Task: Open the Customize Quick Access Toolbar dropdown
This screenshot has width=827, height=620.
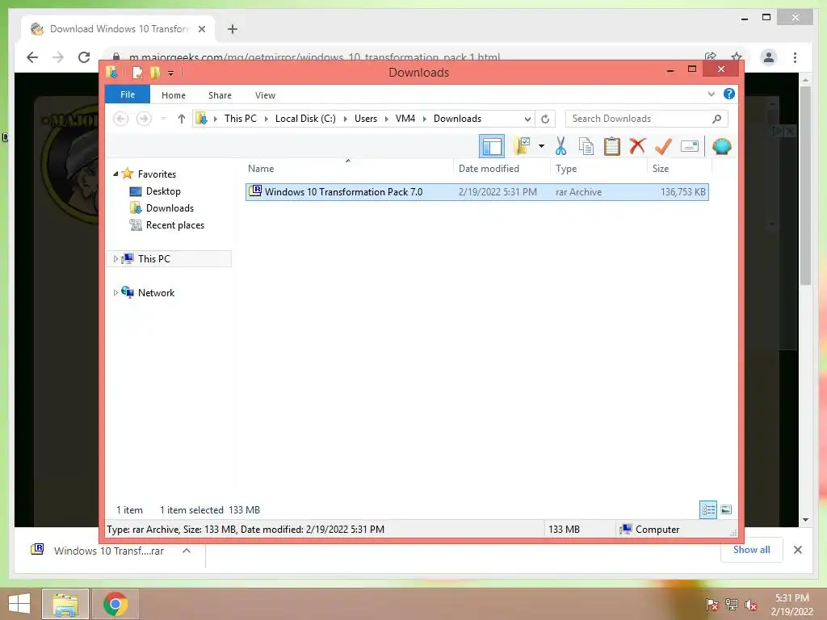Action: pos(170,73)
